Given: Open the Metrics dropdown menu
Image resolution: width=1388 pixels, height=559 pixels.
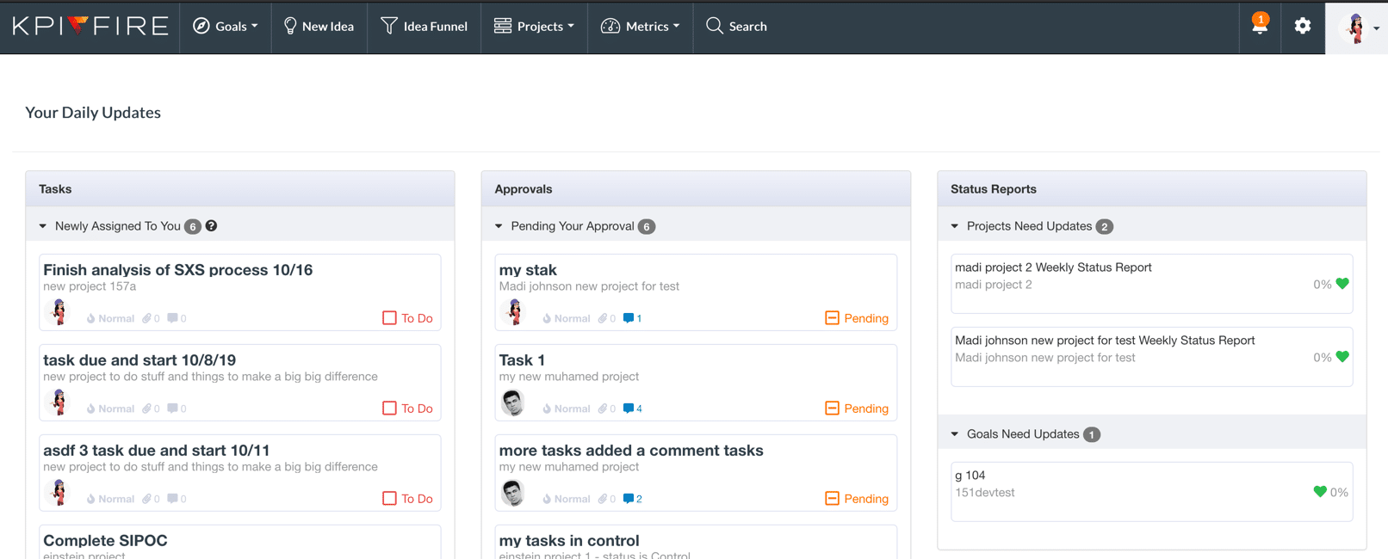Looking at the screenshot, I should (640, 27).
